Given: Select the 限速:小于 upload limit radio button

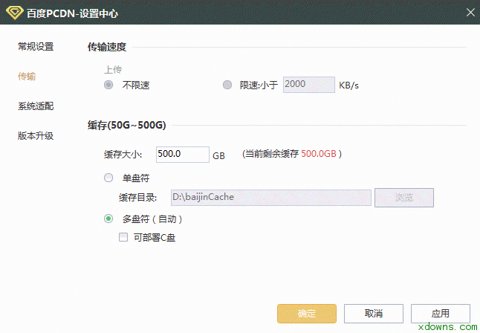Looking at the screenshot, I should coord(227,85).
